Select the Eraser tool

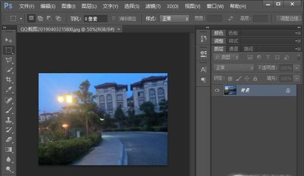pyautogui.click(x=8, y=139)
